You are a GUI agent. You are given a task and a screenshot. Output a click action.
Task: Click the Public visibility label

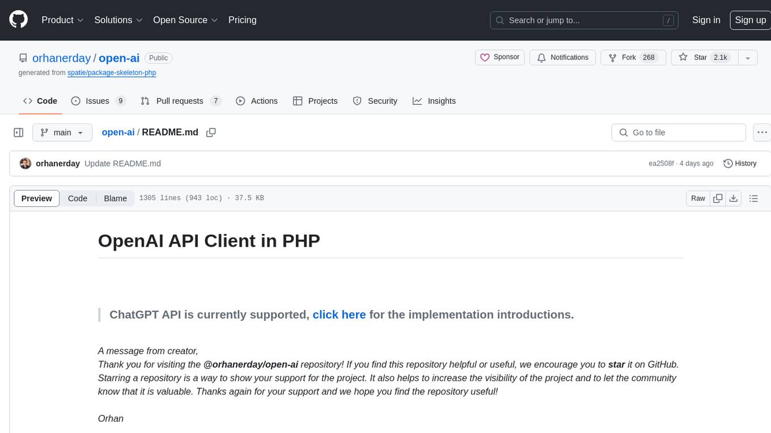158,58
